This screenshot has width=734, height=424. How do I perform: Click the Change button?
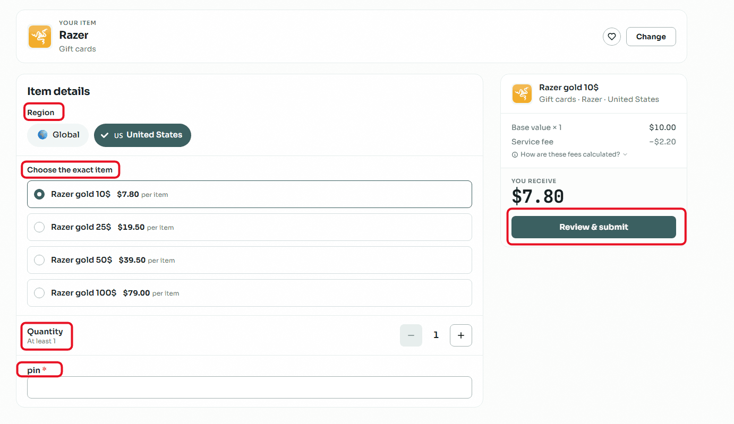[651, 37]
